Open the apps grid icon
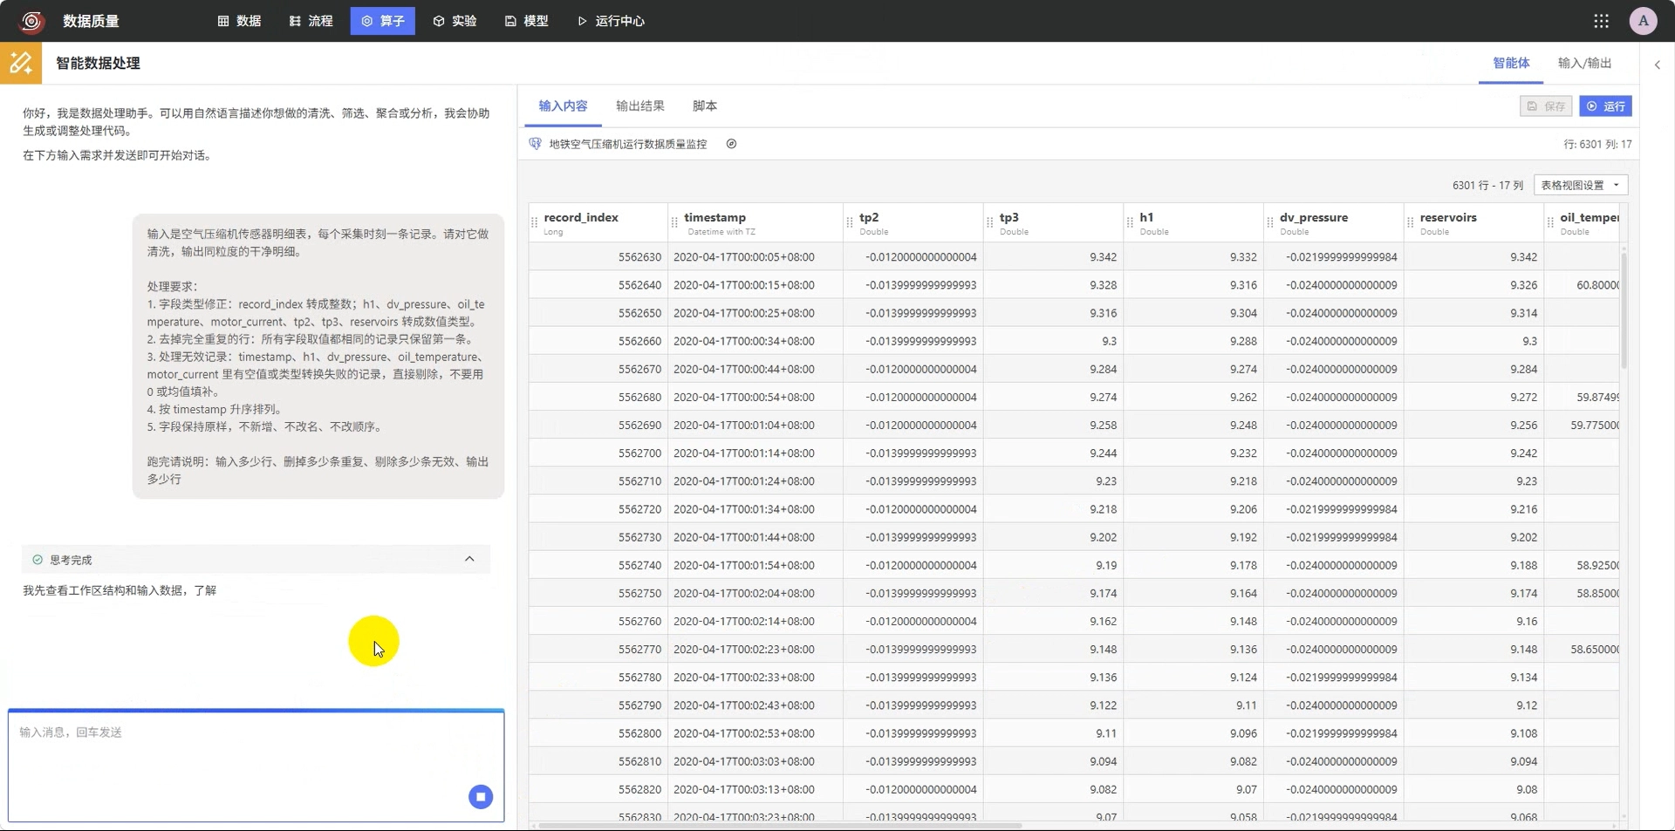Screen dimensions: 1675x831 pyautogui.click(x=1601, y=21)
